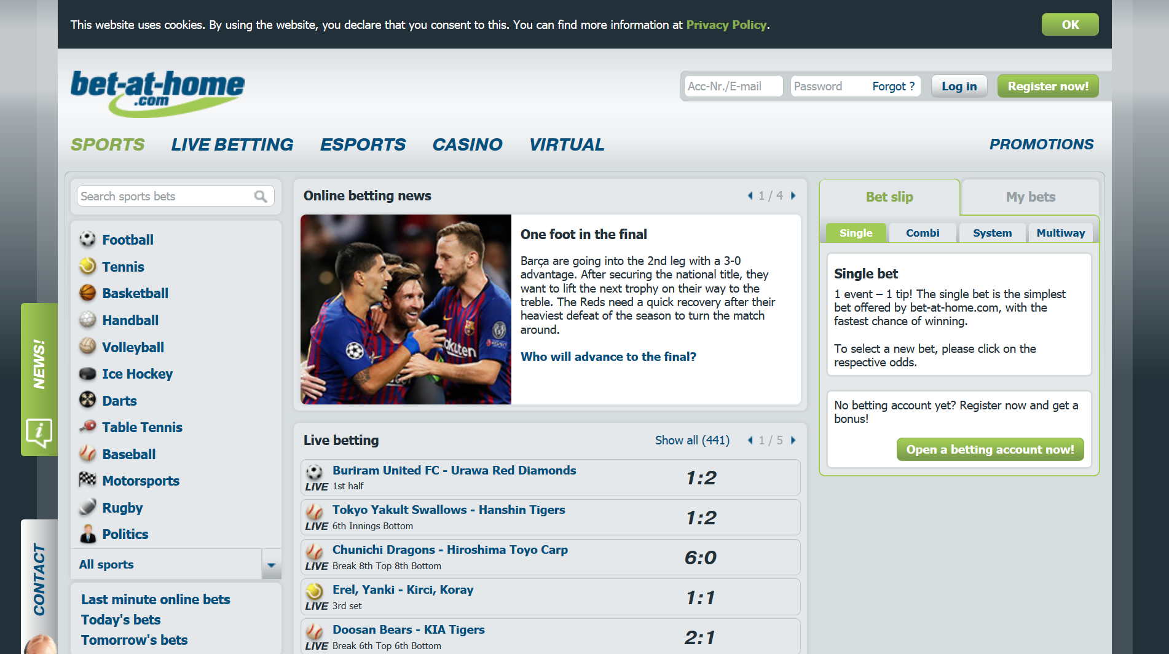
Task: Click the Football soccer ball icon
Action: point(88,239)
